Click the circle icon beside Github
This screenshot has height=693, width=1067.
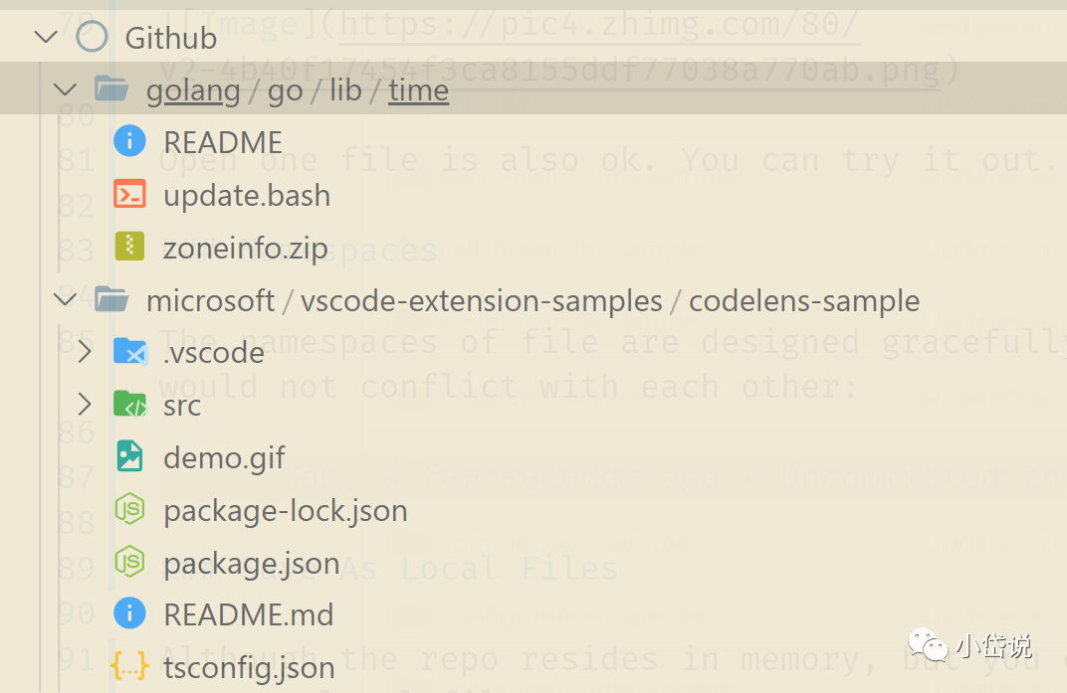(92, 37)
